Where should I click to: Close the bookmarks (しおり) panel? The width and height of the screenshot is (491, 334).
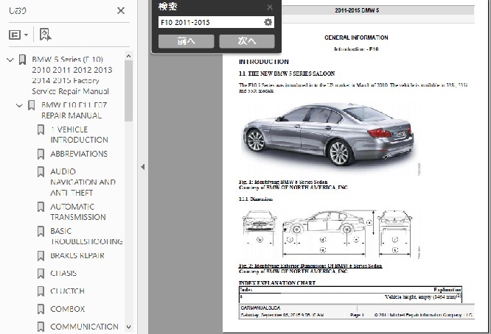click(121, 11)
